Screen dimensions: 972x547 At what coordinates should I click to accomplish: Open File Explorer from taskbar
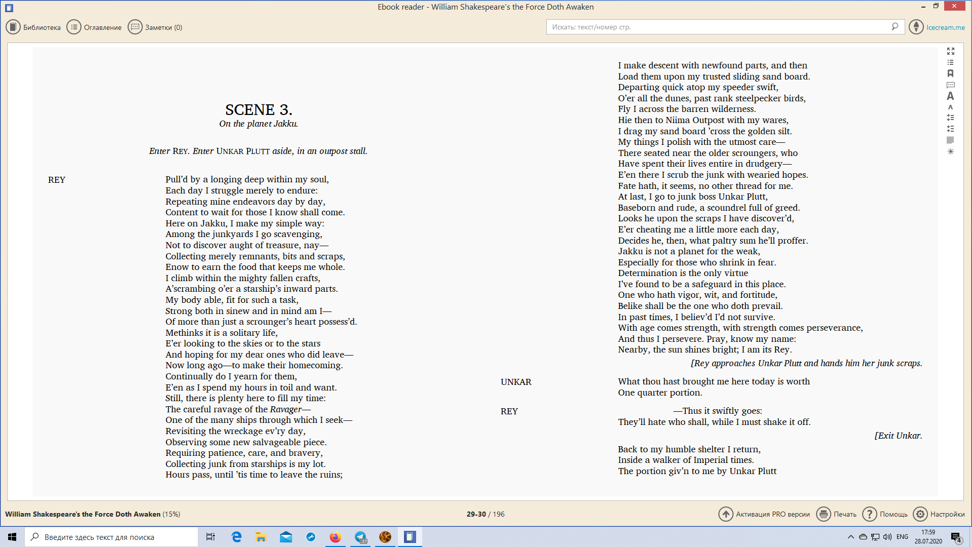point(261,537)
